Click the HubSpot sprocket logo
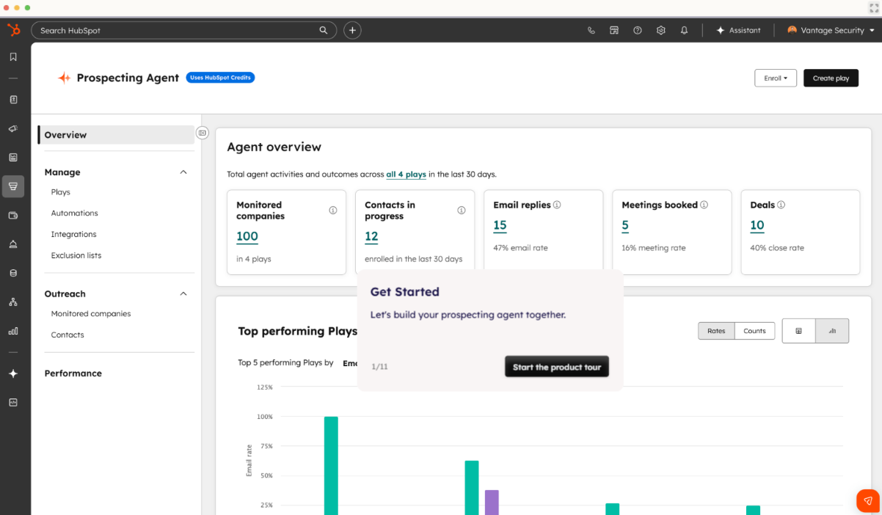The width and height of the screenshot is (882, 515). click(13, 30)
